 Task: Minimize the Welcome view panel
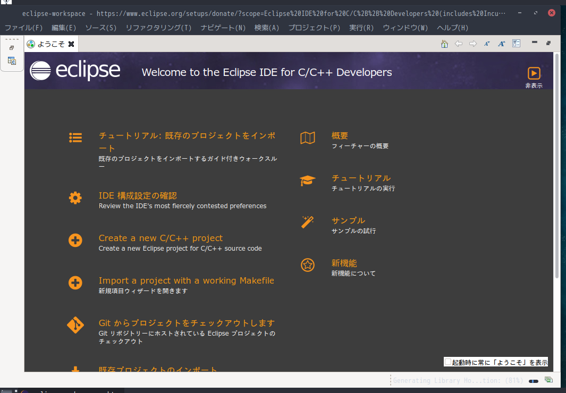pyautogui.click(x=535, y=42)
